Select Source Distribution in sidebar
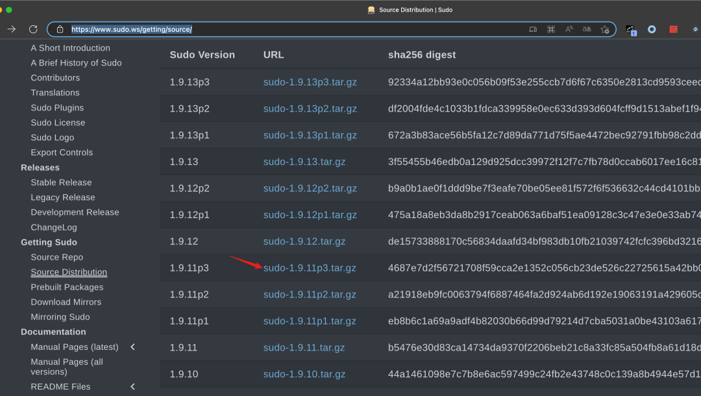 click(69, 272)
